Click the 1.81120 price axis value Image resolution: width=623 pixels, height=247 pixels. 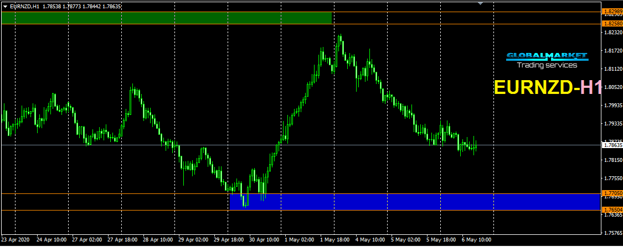[612, 69]
